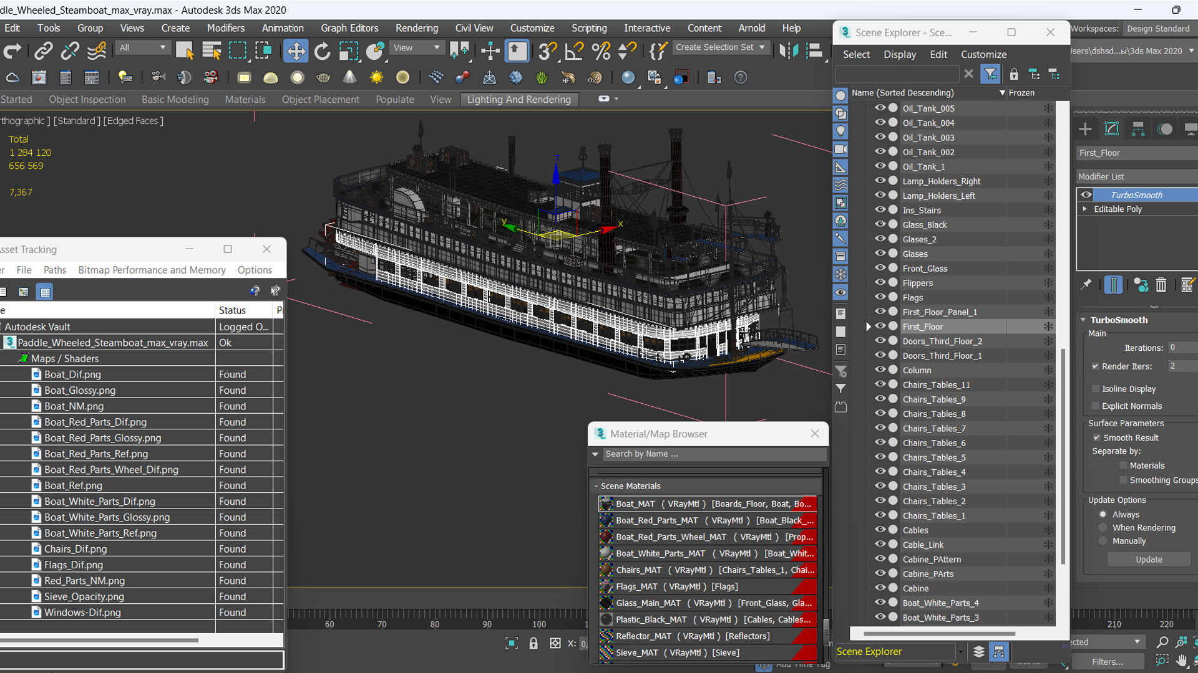Expand the First_Floor tree row arrow
Screen dimensions: 1198x673
868,327
